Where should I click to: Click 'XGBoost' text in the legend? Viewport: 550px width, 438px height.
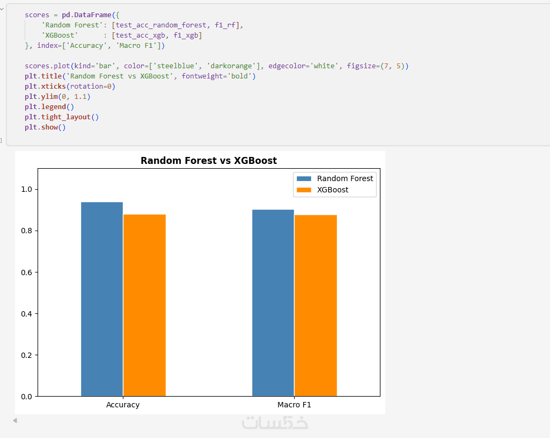333,190
